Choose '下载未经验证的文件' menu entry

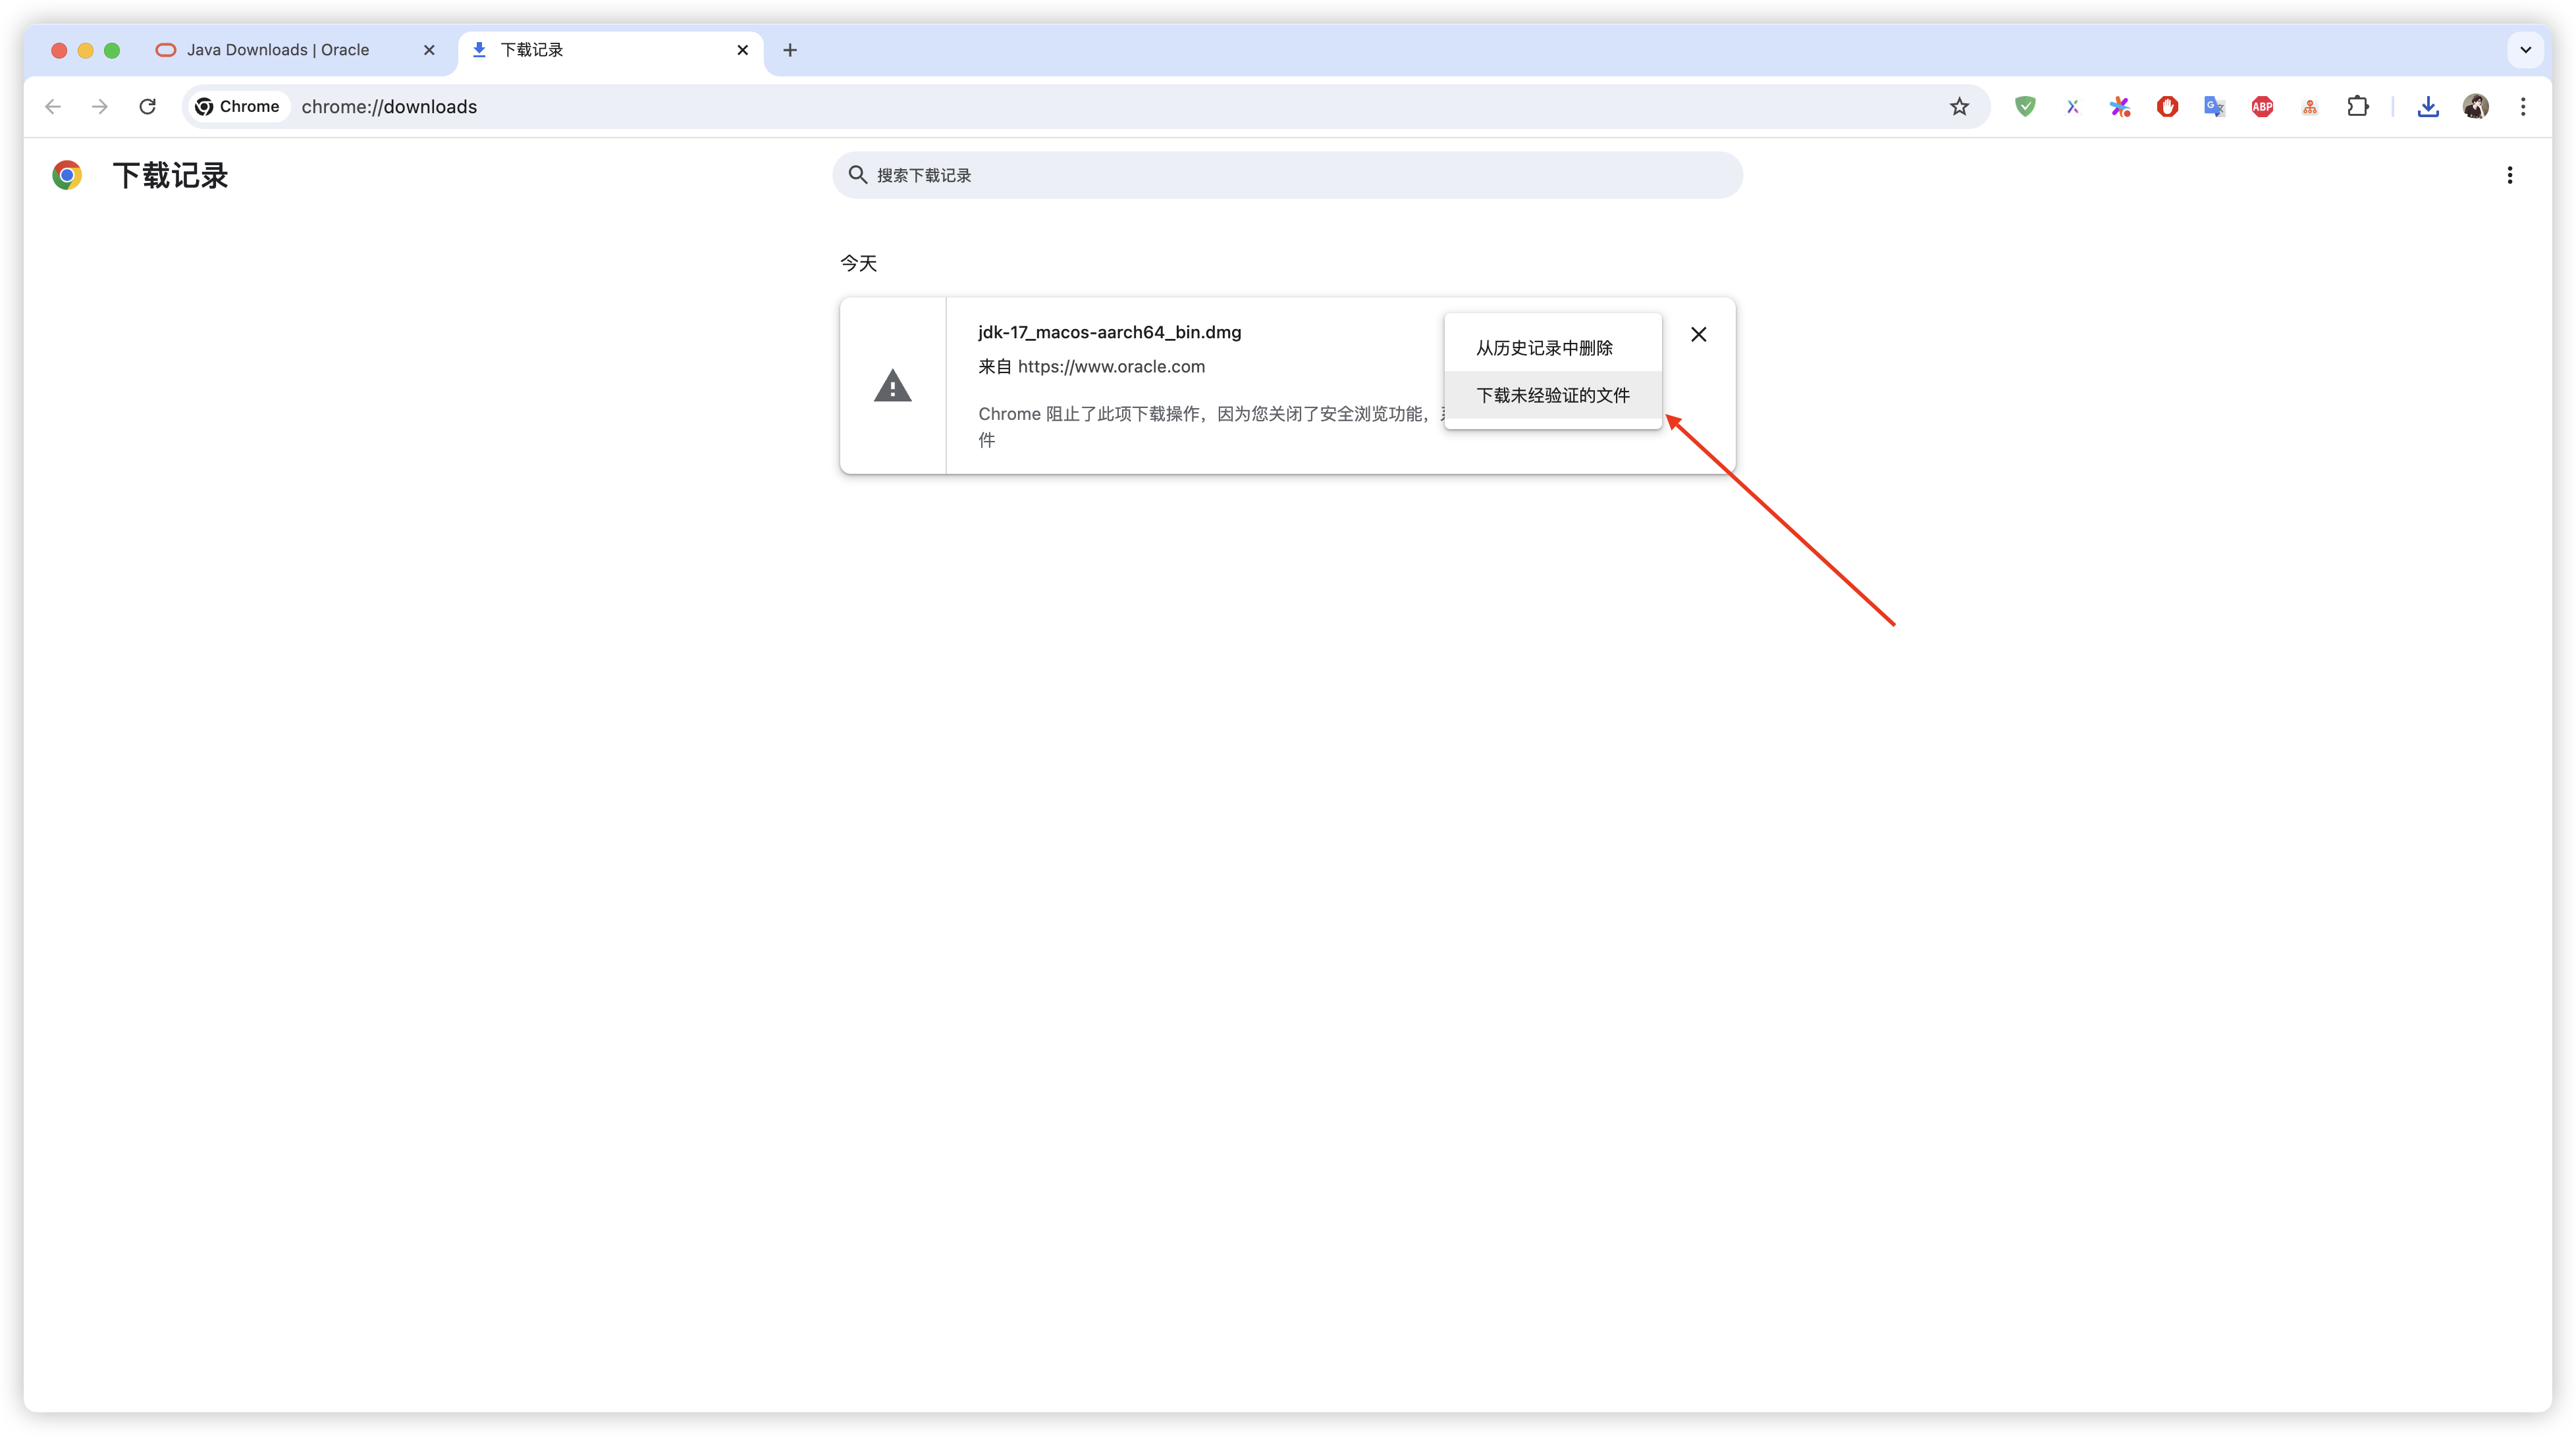tap(1552, 396)
